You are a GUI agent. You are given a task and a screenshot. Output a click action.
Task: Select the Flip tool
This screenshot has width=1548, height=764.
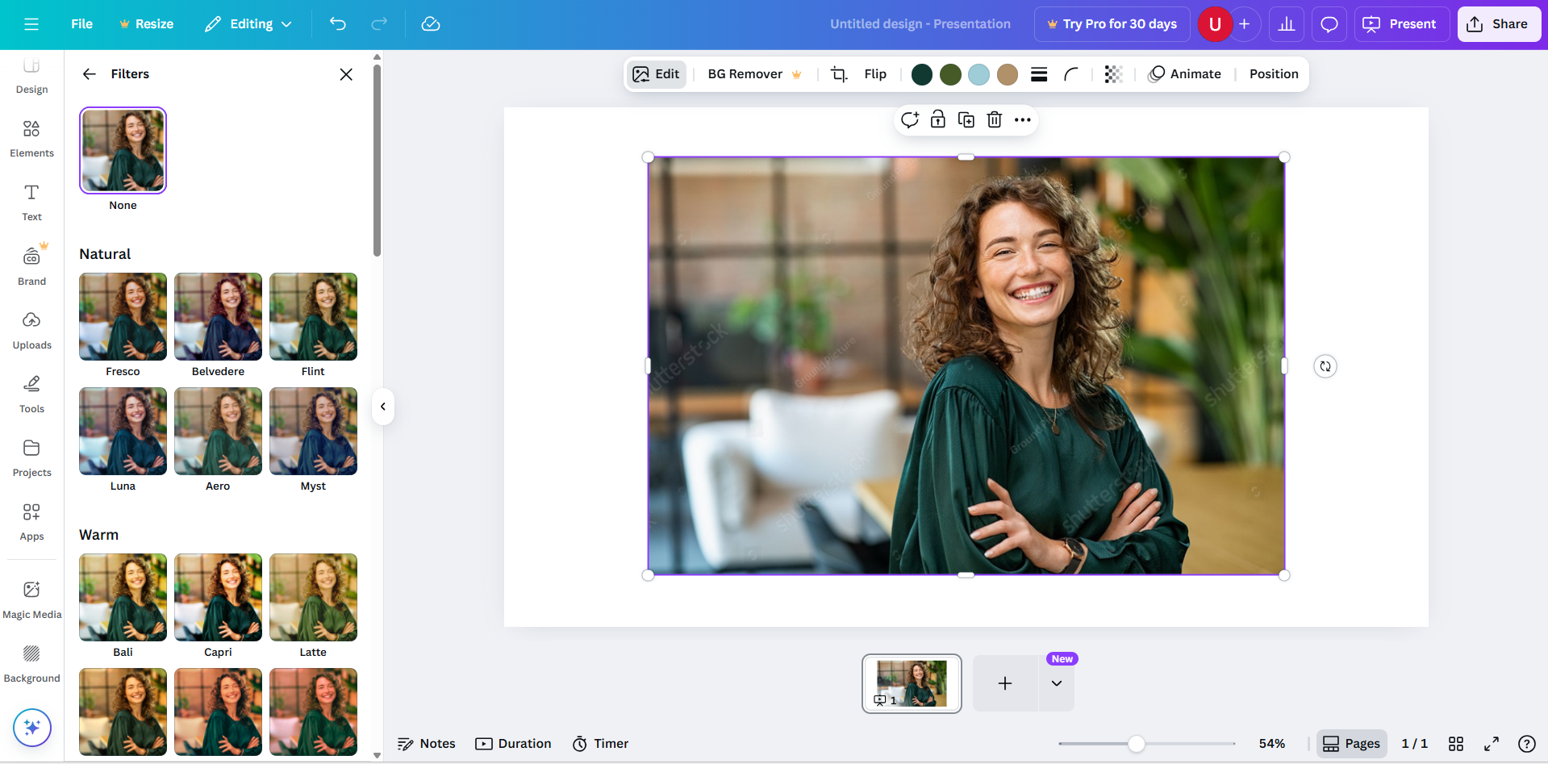click(x=875, y=73)
